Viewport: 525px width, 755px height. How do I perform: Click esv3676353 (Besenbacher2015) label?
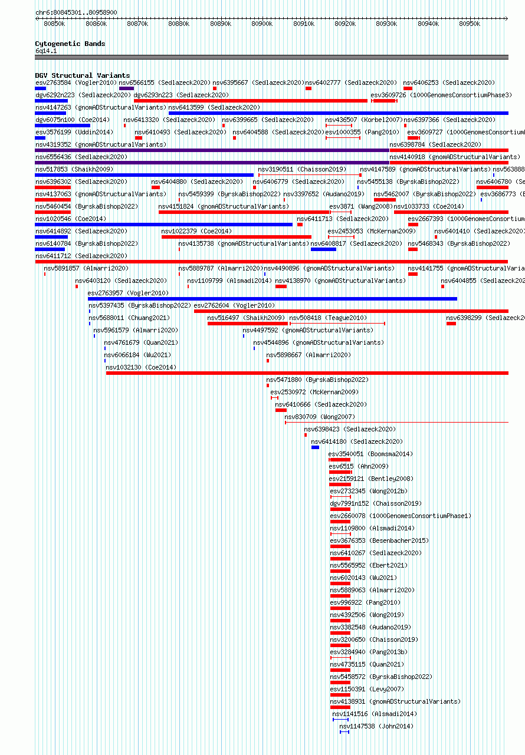380,540
